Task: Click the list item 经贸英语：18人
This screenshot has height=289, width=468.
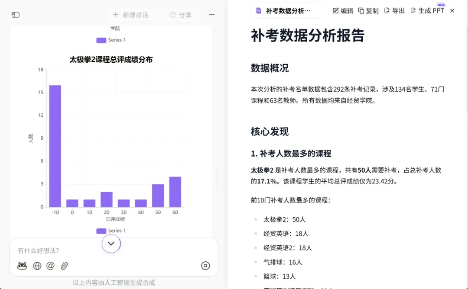Action: [286, 234]
